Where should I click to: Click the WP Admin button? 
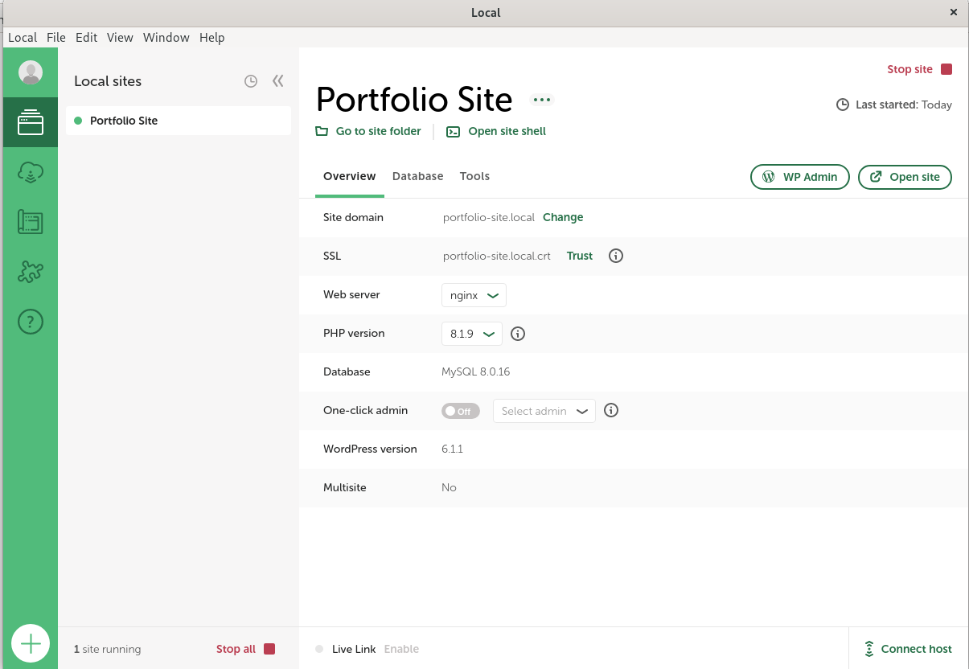click(799, 177)
